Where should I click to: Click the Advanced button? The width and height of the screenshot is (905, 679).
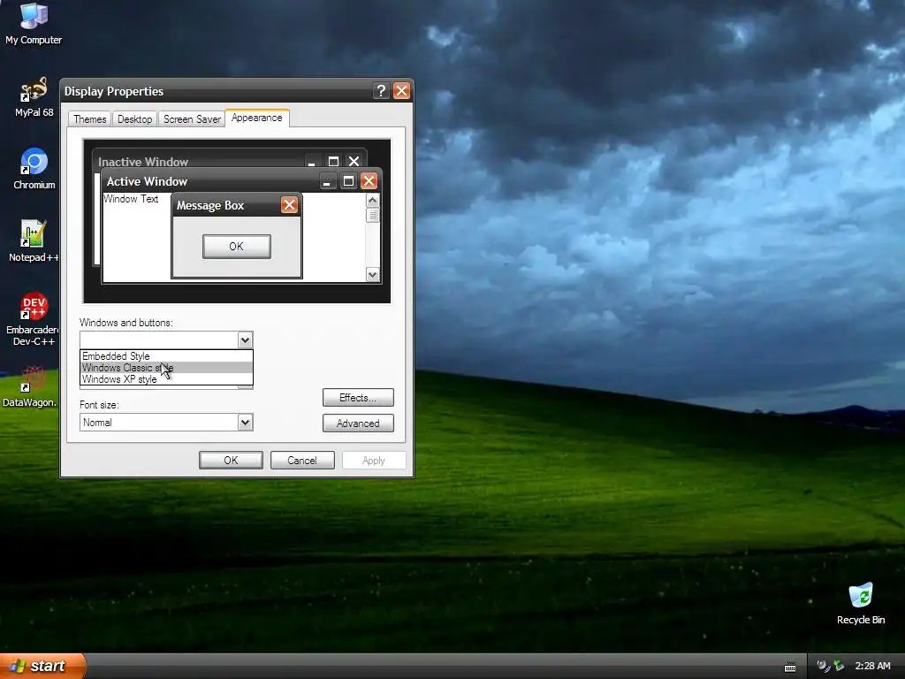pyautogui.click(x=358, y=423)
